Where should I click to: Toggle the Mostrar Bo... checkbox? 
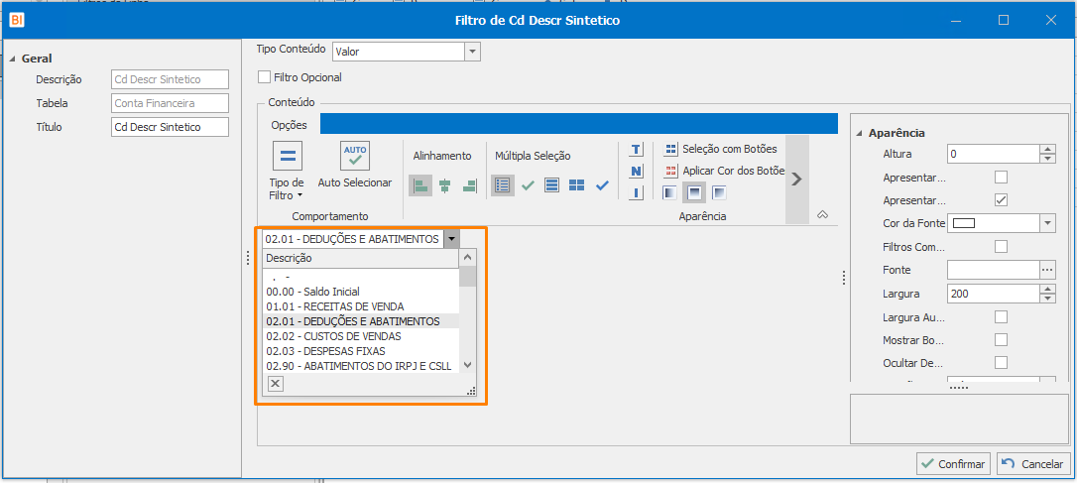pyautogui.click(x=1001, y=339)
